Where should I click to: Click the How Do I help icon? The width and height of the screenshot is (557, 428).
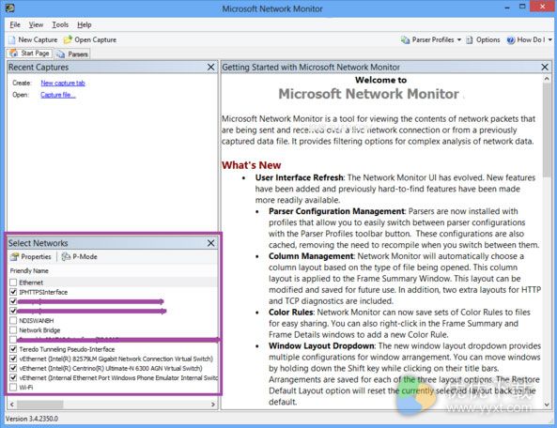coord(511,40)
